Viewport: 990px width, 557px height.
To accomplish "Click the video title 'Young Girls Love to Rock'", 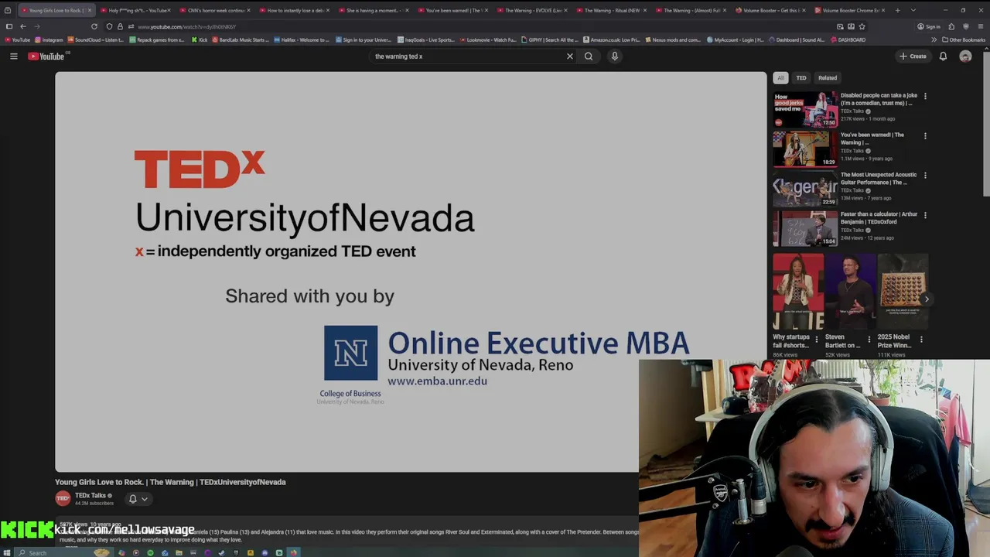I will [x=170, y=482].
